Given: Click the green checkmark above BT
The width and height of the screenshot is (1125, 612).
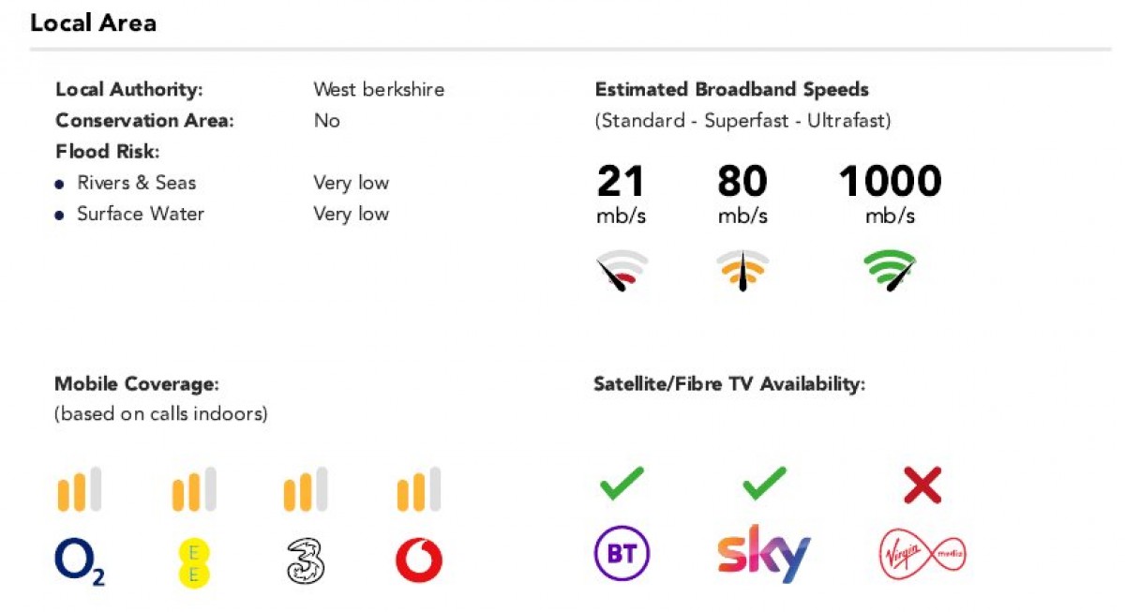Looking at the screenshot, I should pos(622,485).
